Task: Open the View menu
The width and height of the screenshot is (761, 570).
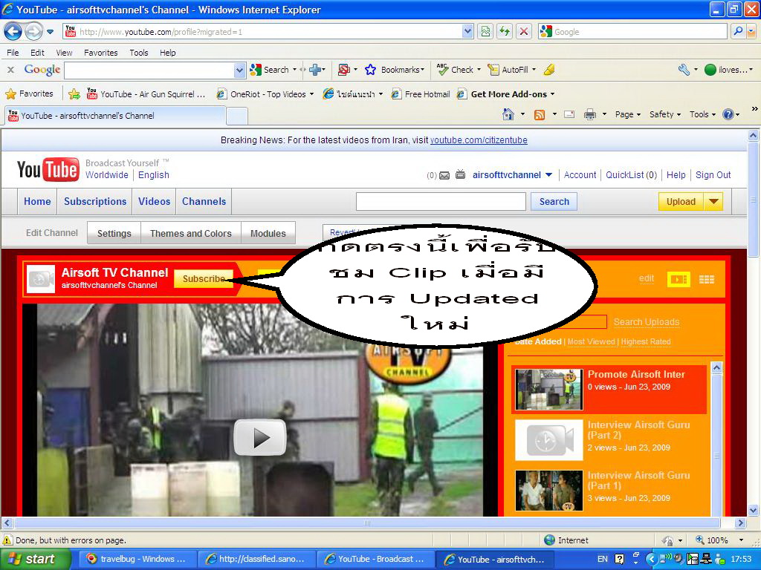Action: pos(64,53)
